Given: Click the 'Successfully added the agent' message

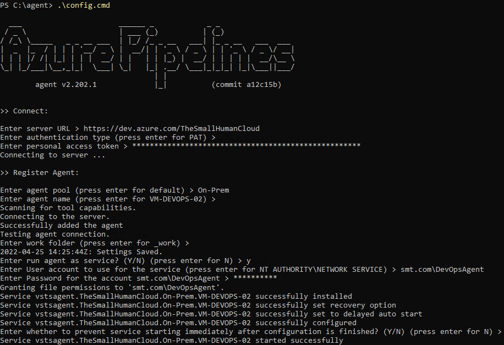Looking at the screenshot, I should (x=62, y=225).
